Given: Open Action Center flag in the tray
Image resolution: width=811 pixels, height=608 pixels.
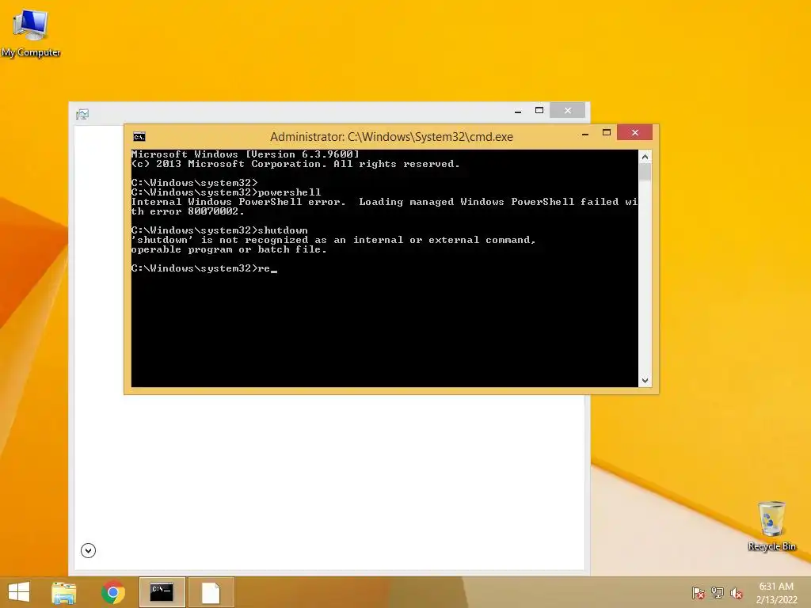Looking at the screenshot, I should pyautogui.click(x=699, y=593).
